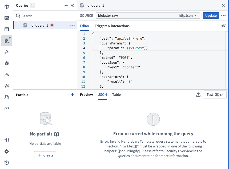
Task: Select the JSON preview tab
Action: 103,95
